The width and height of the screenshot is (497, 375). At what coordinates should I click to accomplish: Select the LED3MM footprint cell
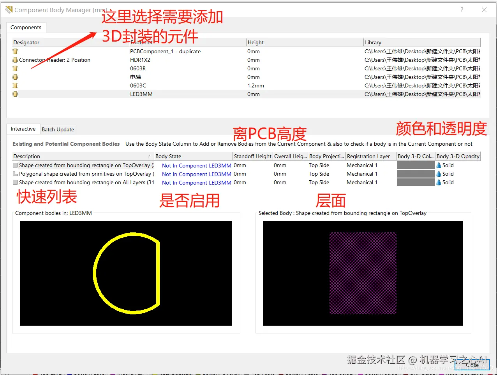[141, 94]
